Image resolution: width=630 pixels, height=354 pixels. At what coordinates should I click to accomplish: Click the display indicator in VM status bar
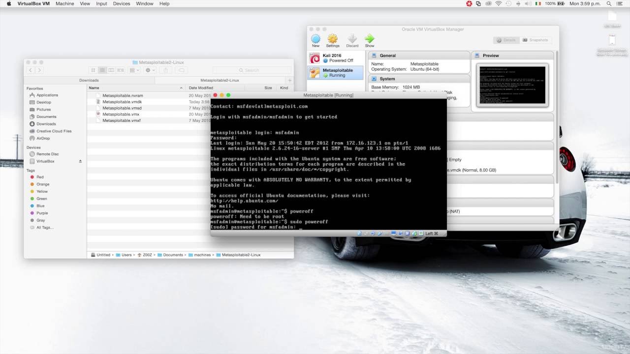point(393,234)
